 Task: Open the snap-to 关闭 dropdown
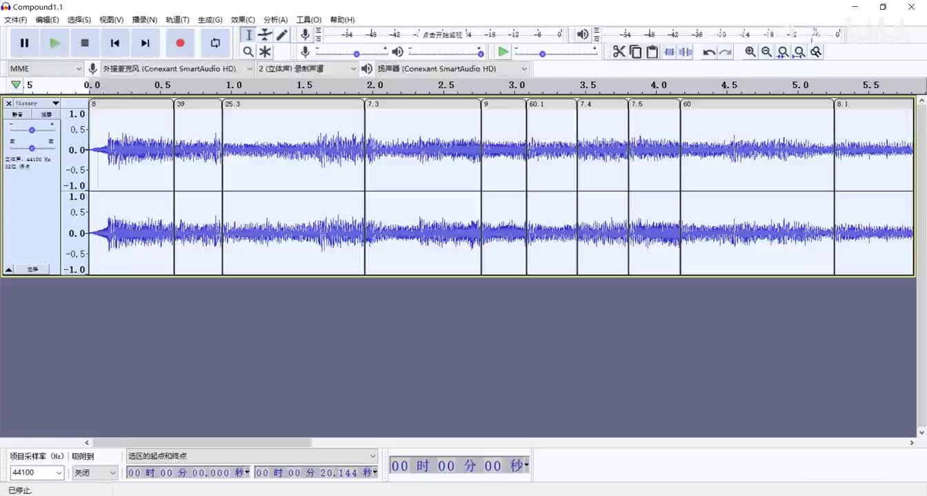[95, 473]
